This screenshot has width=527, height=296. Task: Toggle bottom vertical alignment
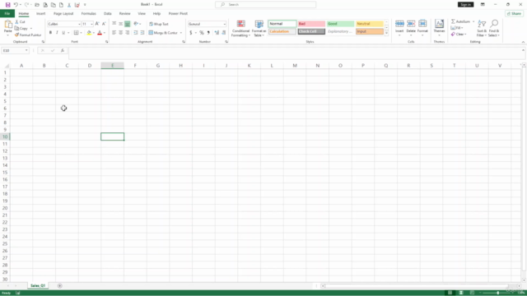click(x=128, y=24)
